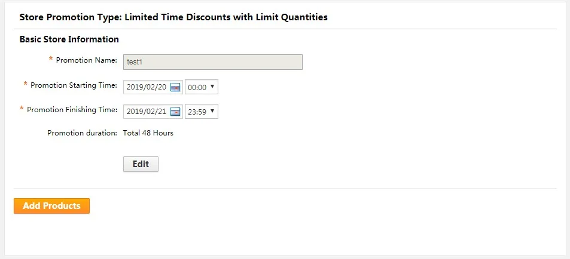Click the required asterisk beside Promotion Starting Time

[x=26, y=85]
